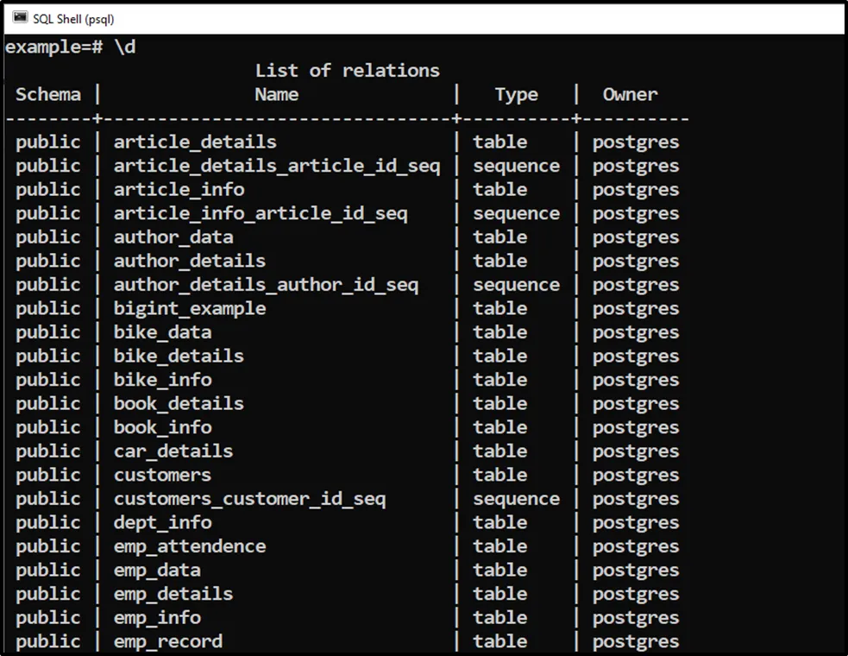This screenshot has height=656, width=848.
Task: Click the SQL Shell (psql) title text
Action: click(x=73, y=18)
